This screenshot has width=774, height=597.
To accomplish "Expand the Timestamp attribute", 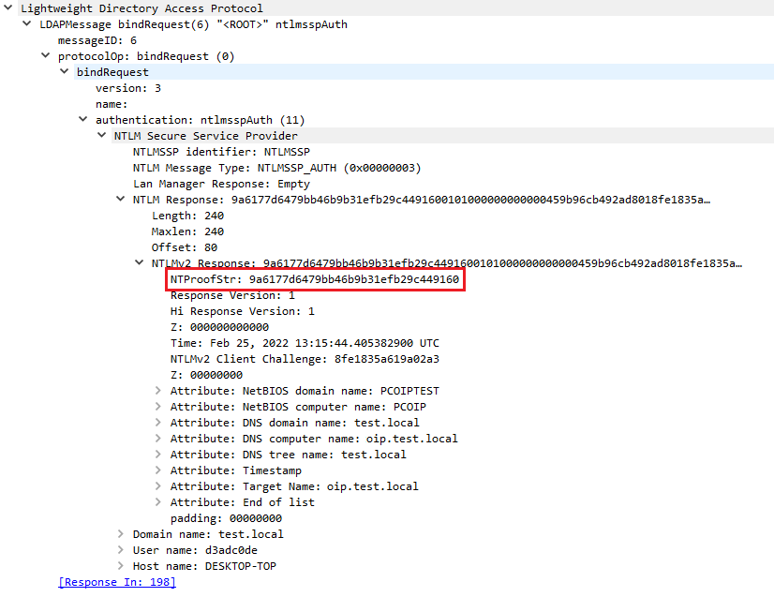I will 158,470.
